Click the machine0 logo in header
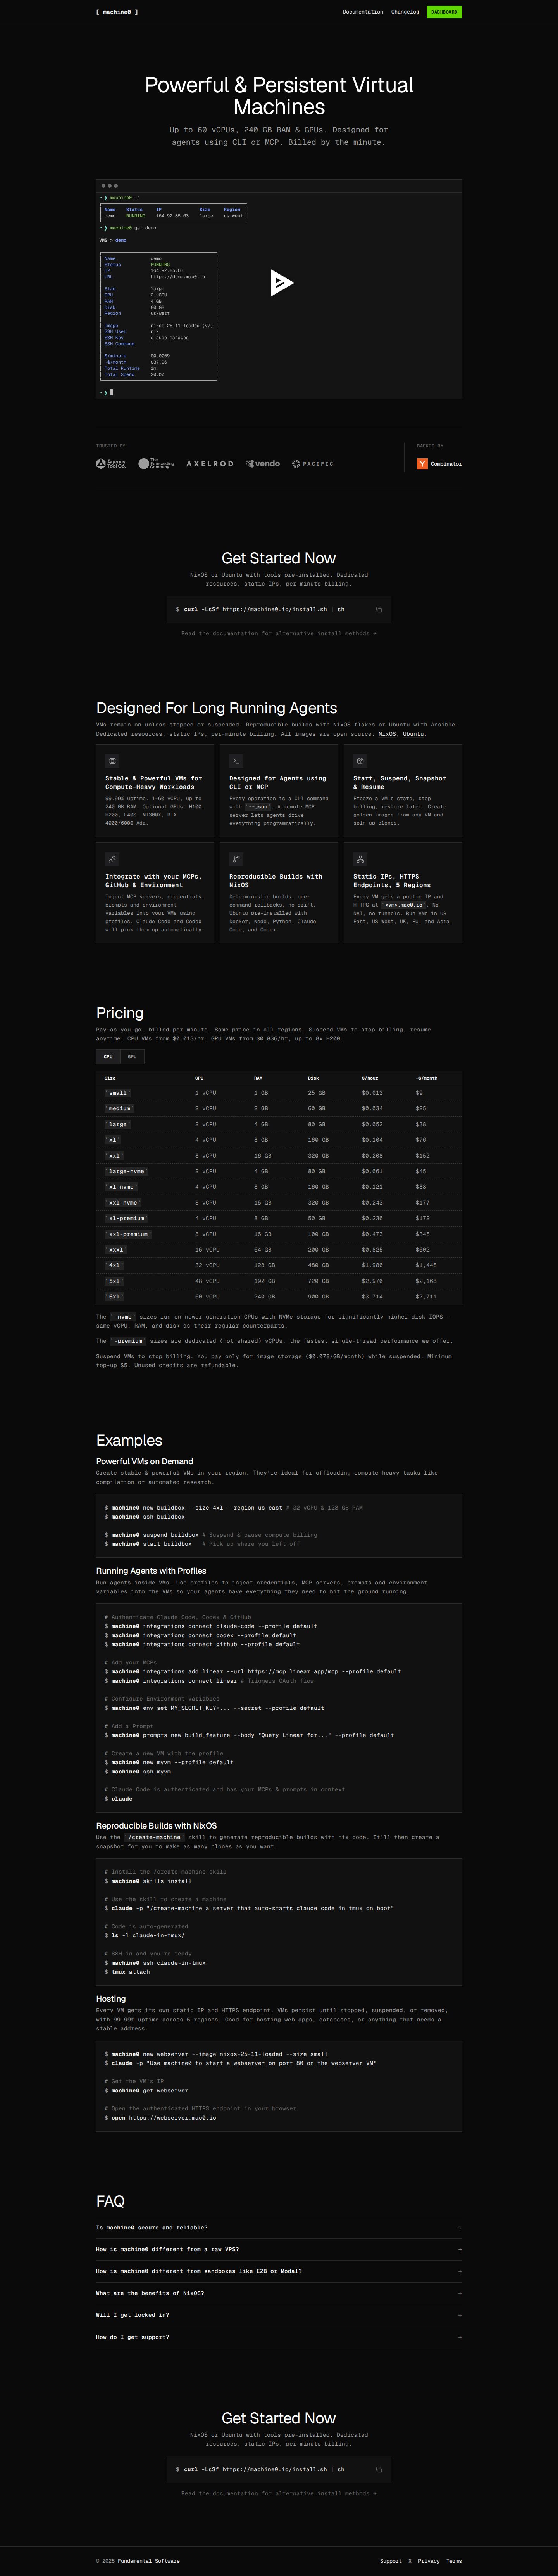Screen dimensions: 558x2576 (x=117, y=12)
